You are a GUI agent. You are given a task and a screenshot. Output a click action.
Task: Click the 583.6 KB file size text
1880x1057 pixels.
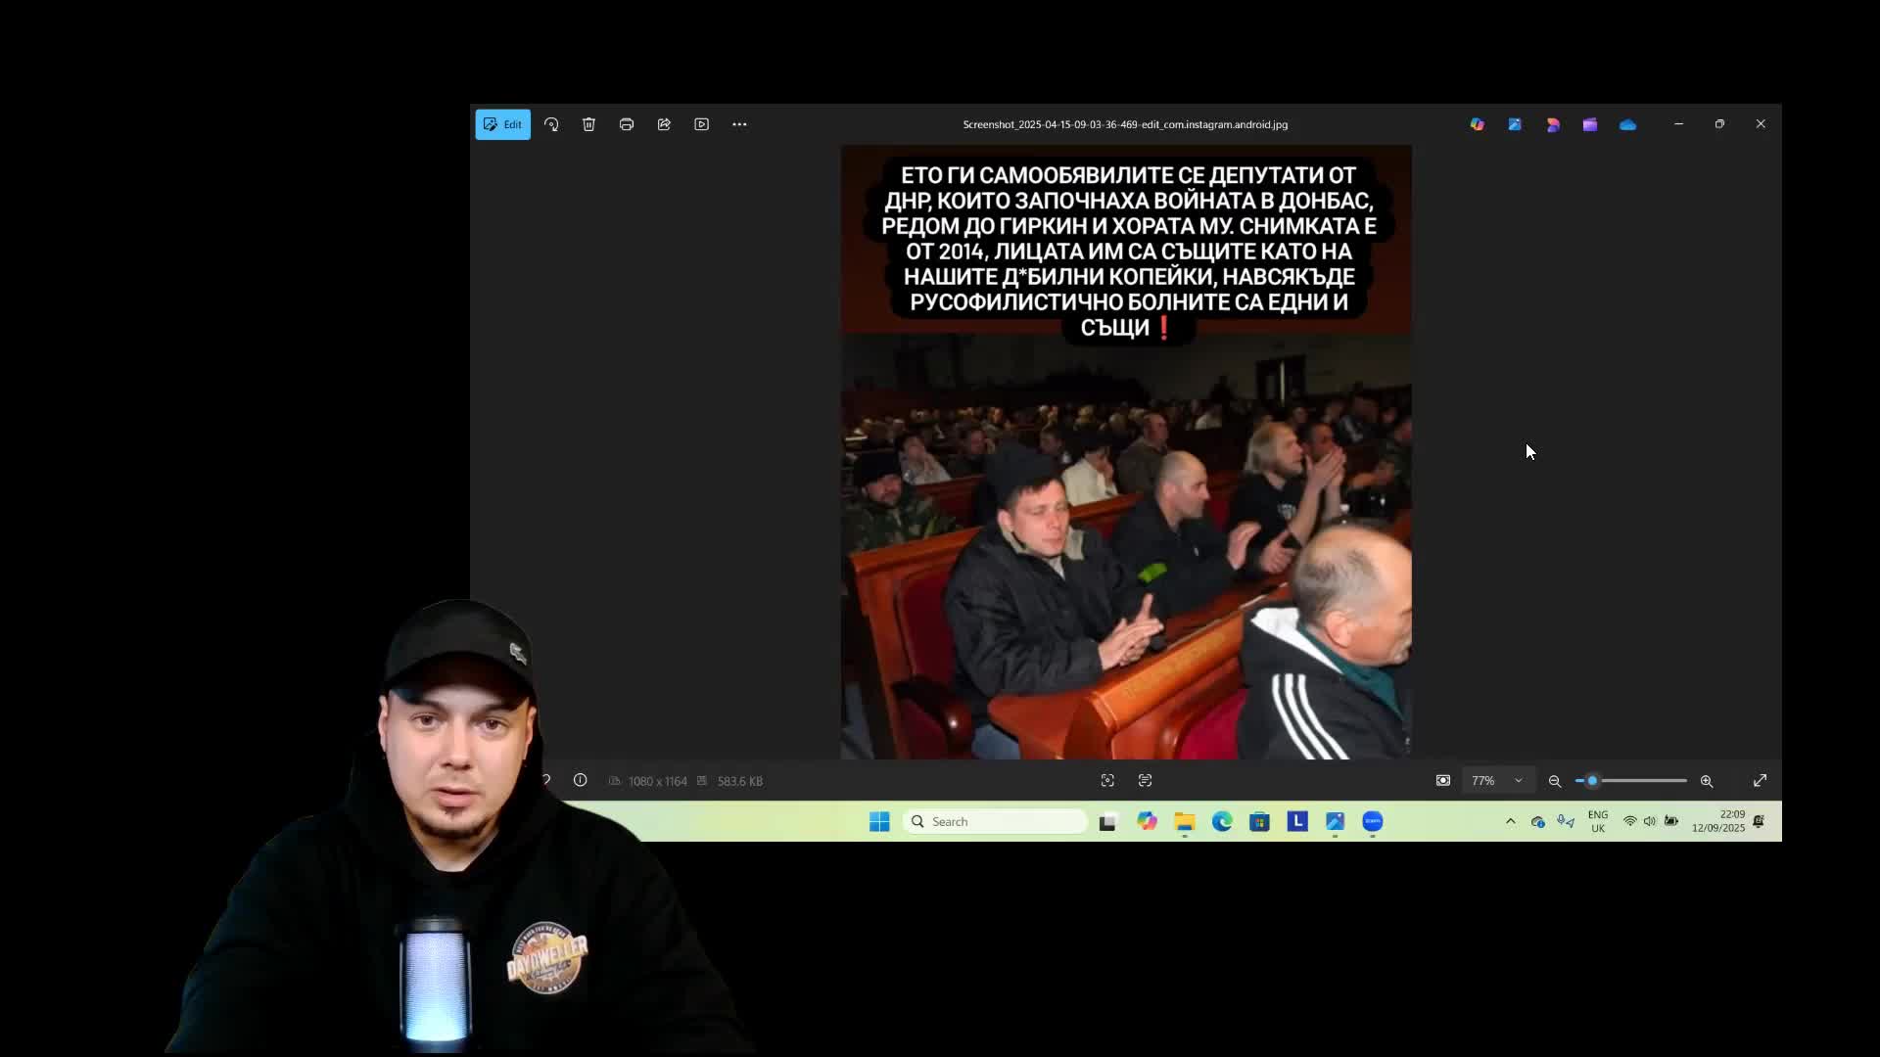(739, 781)
